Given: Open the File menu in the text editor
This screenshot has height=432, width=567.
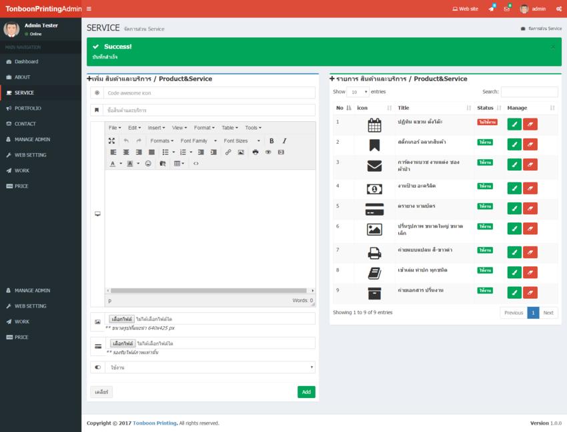Looking at the screenshot, I should coord(113,128).
